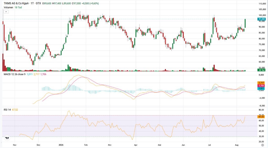
Task: Click the Mrz label on the time axis
Action: point(110,145)
